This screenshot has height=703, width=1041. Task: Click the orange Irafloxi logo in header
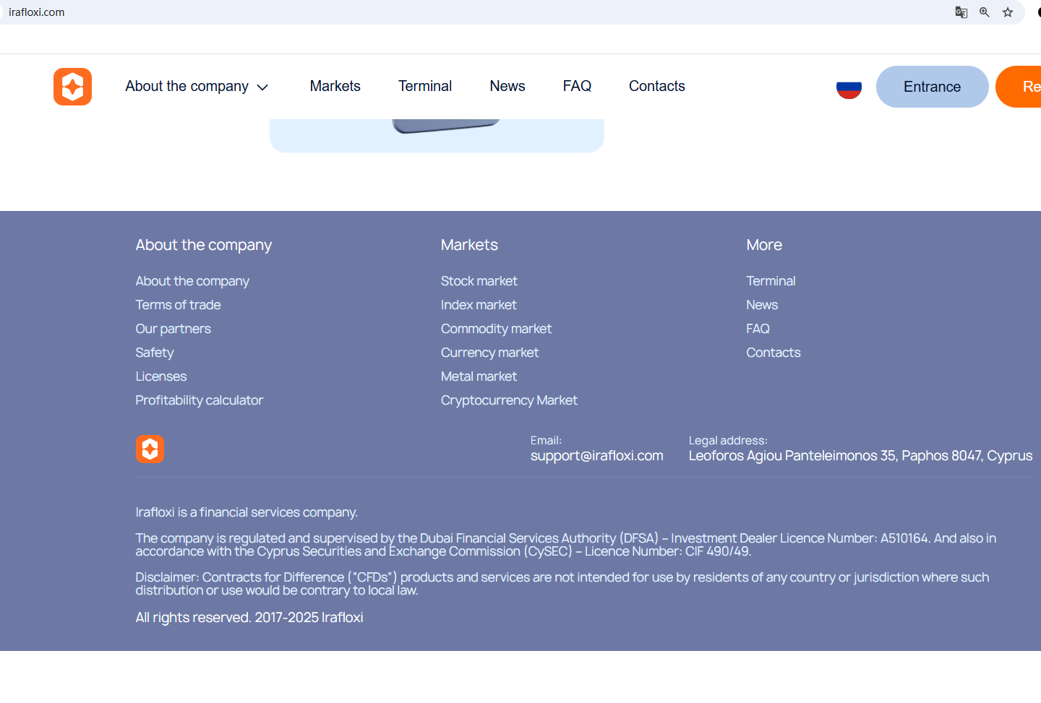coord(72,87)
